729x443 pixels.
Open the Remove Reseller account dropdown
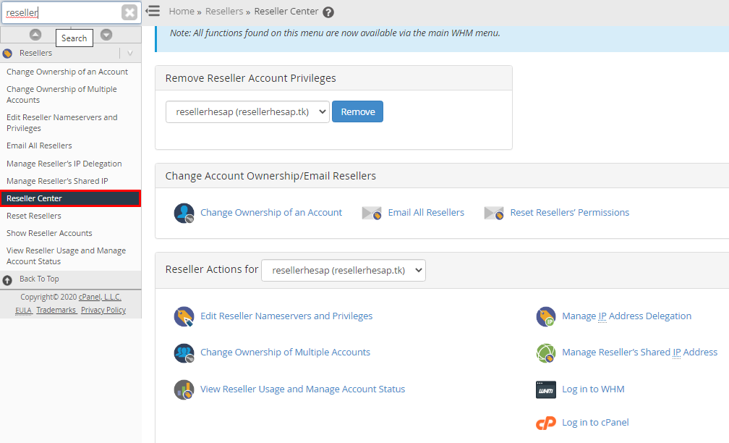coord(247,111)
